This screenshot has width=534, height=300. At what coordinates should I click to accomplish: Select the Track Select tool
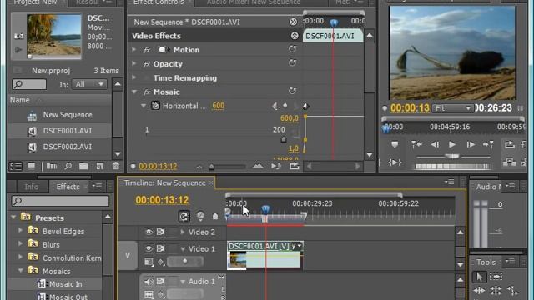[x=496, y=276]
